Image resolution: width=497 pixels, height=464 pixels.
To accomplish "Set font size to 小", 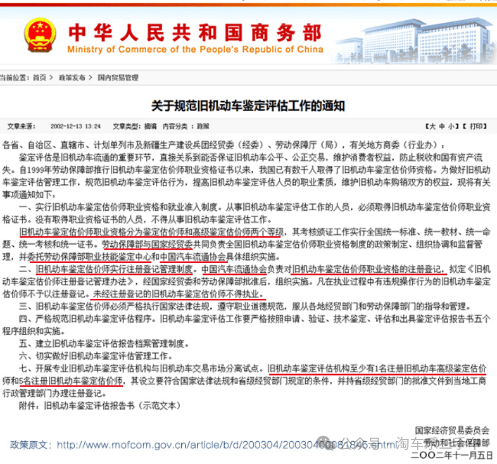I will [450, 127].
